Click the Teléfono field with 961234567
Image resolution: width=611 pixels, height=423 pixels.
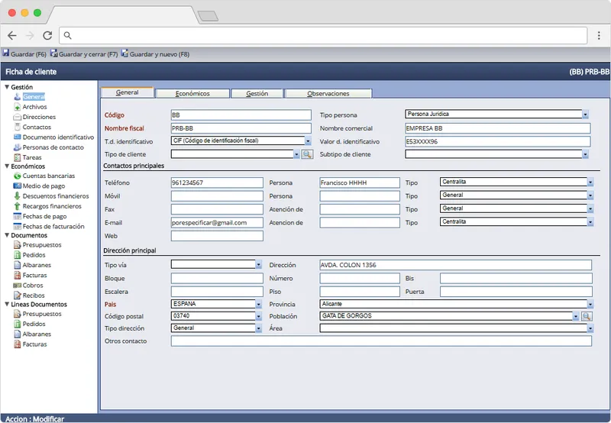coord(217,182)
